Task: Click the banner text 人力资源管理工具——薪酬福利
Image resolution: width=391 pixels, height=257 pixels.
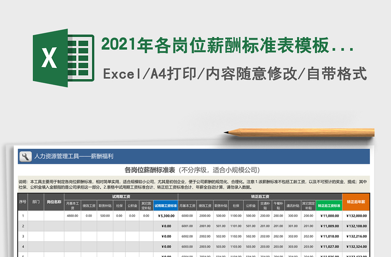Action: [74, 156]
